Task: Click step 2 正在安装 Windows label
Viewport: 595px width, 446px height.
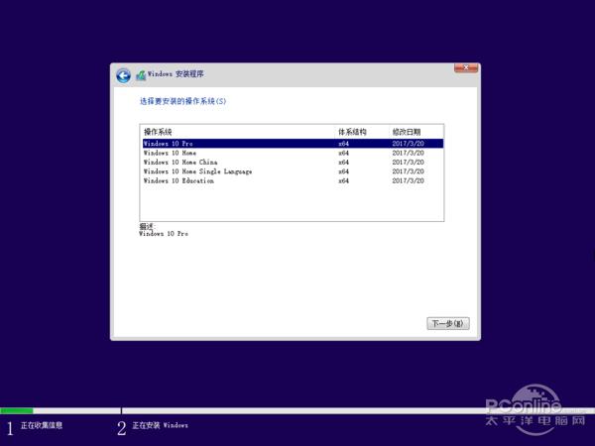Action: click(160, 426)
